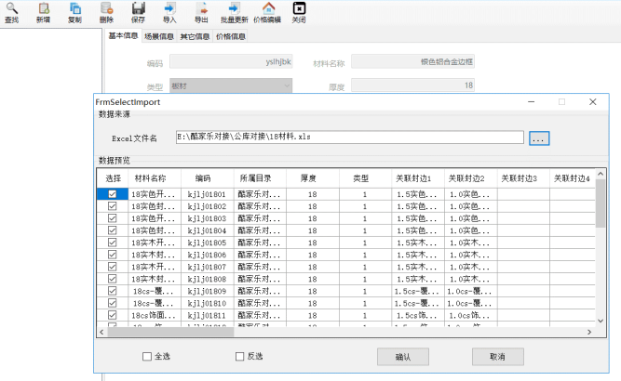The height and width of the screenshot is (381, 621).
Task: Minimize the FrmSelectImport dialog
Action: click(531, 102)
